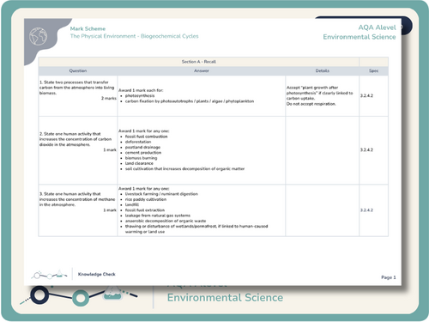Click the 'fossil fuel combustion' bullet
The image size is (429, 322).
(x=146, y=137)
